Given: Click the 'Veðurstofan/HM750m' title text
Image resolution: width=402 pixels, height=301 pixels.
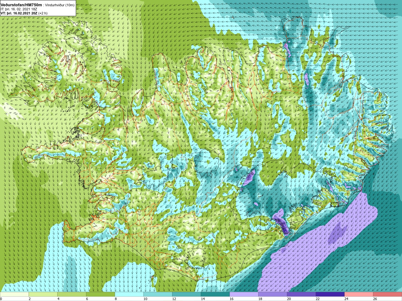Looking at the screenshot, I should tap(21, 5).
